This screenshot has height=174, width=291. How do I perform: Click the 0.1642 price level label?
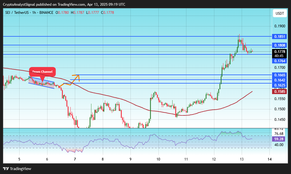[x=280, y=80]
